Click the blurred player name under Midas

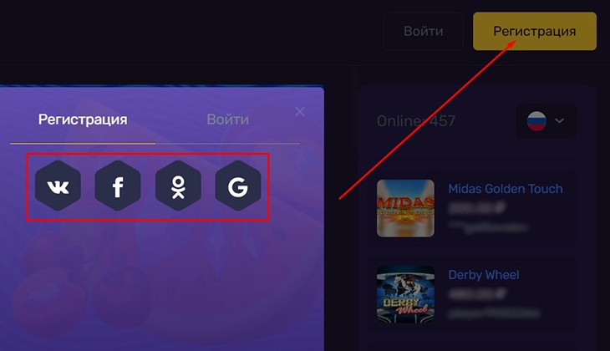click(488, 226)
